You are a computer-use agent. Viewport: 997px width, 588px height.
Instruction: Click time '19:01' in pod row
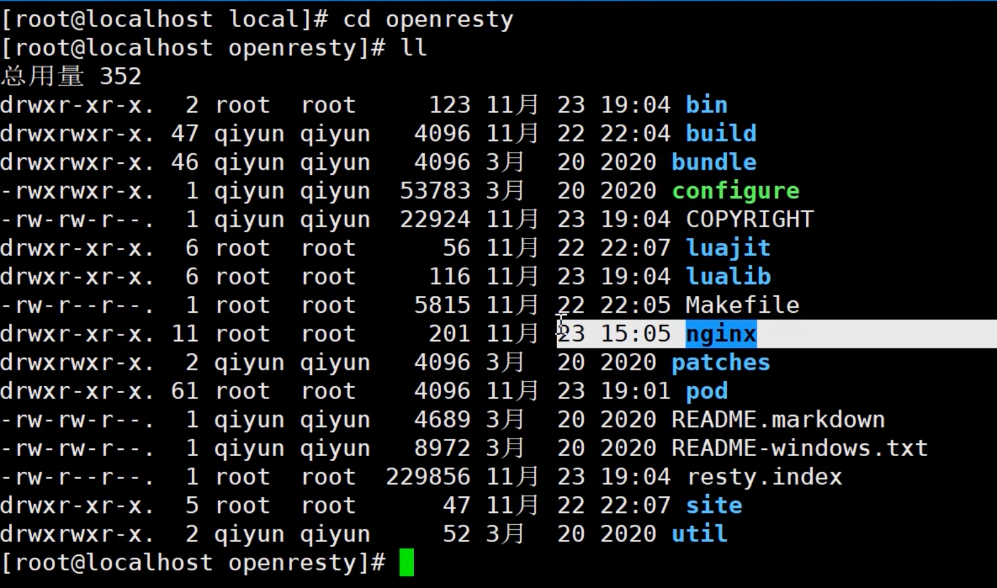[x=635, y=391]
